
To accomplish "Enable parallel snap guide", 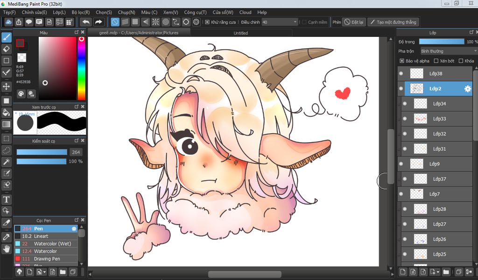I will tap(125, 22).
